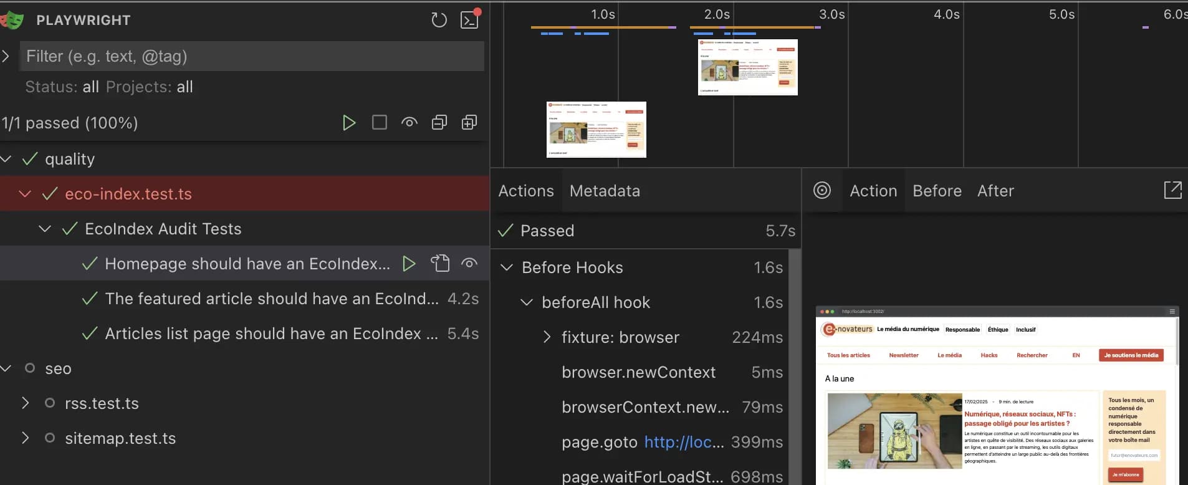The width and height of the screenshot is (1188, 485).
Task: Expand the rss.test.ts file node
Action: click(26, 403)
